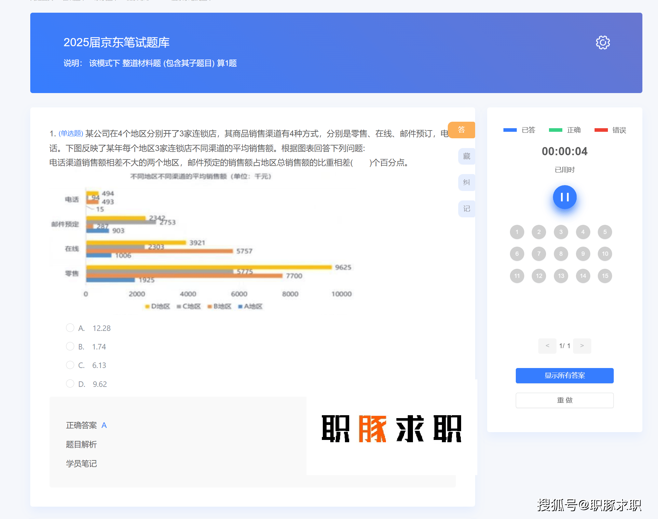
Task: Click the orange 答 answer tab
Action: 461,130
